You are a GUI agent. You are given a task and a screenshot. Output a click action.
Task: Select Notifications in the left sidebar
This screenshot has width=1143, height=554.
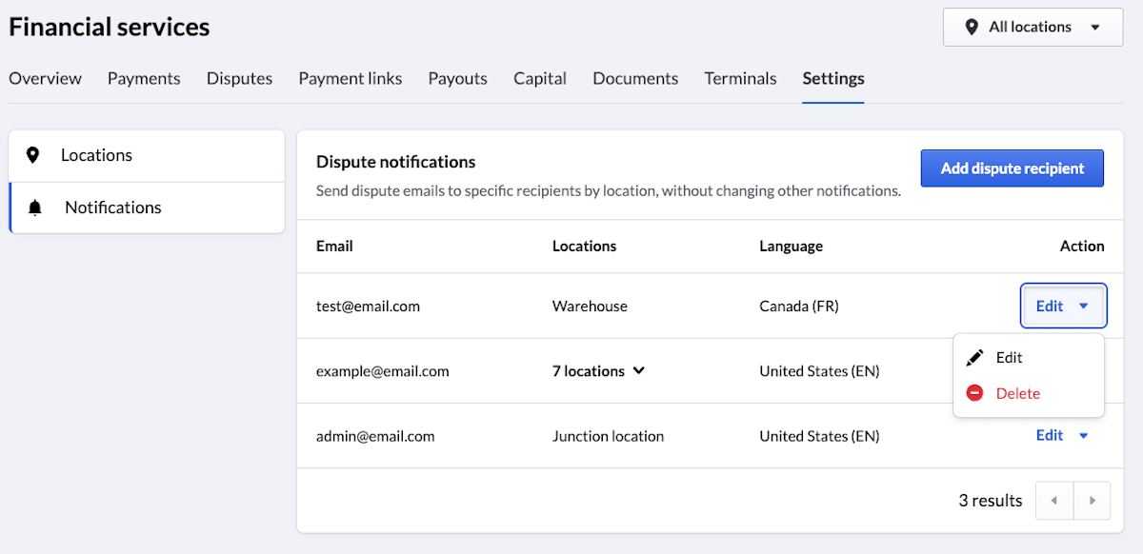[112, 207]
